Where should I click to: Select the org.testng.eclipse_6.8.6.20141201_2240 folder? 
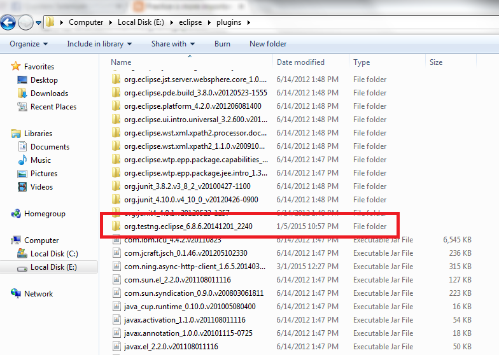tap(188, 226)
